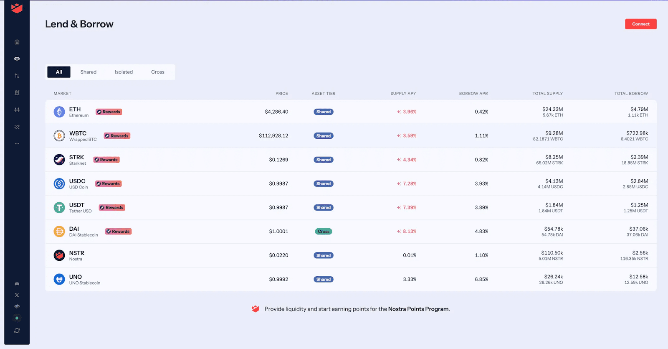The width and height of the screenshot is (668, 349).
Task: Click the Nostra logo beside the points banner
Action: click(256, 309)
